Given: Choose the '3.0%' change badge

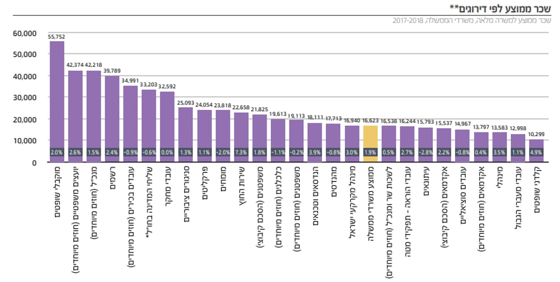Looking at the screenshot, I should click(352, 152).
